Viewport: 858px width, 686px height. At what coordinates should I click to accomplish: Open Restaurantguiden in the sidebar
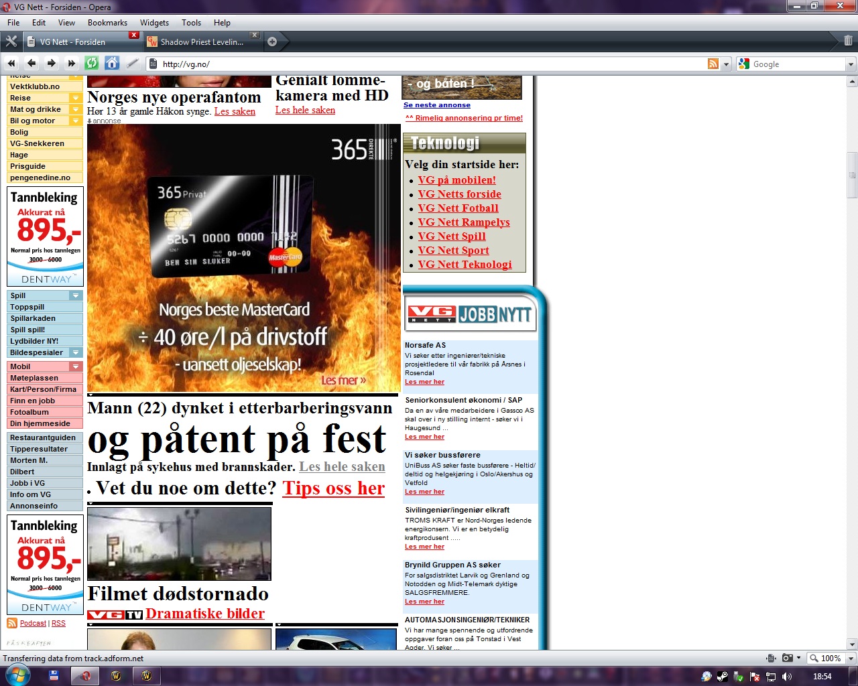(x=45, y=437)
